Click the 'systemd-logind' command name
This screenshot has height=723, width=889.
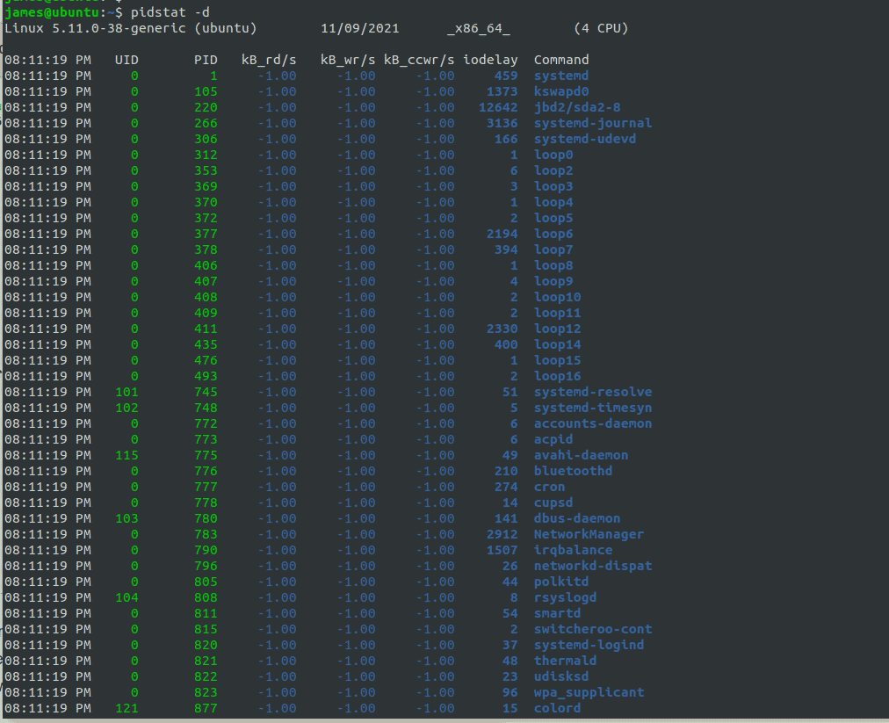click(x=589, y=646)
